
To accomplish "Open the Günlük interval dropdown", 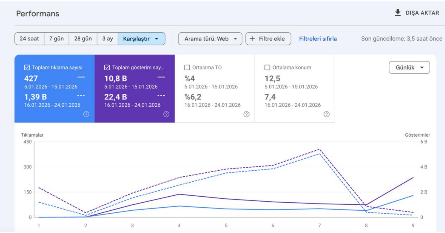I will point(409,67).
